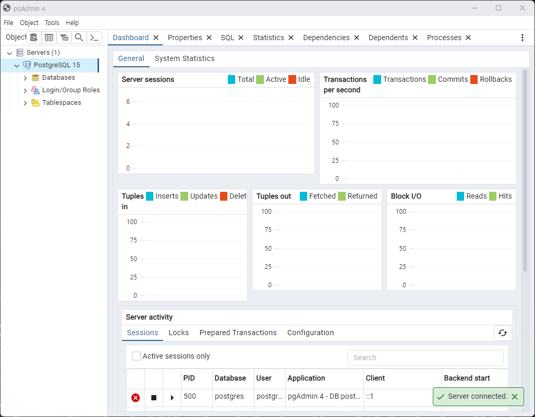Switch to the Processes tab

tap(444, 38)
